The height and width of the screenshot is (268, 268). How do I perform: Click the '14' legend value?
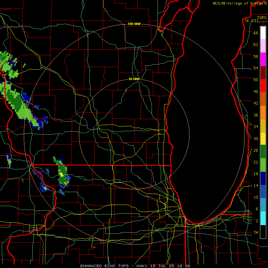pyautogui.click(x=256, y=186)
